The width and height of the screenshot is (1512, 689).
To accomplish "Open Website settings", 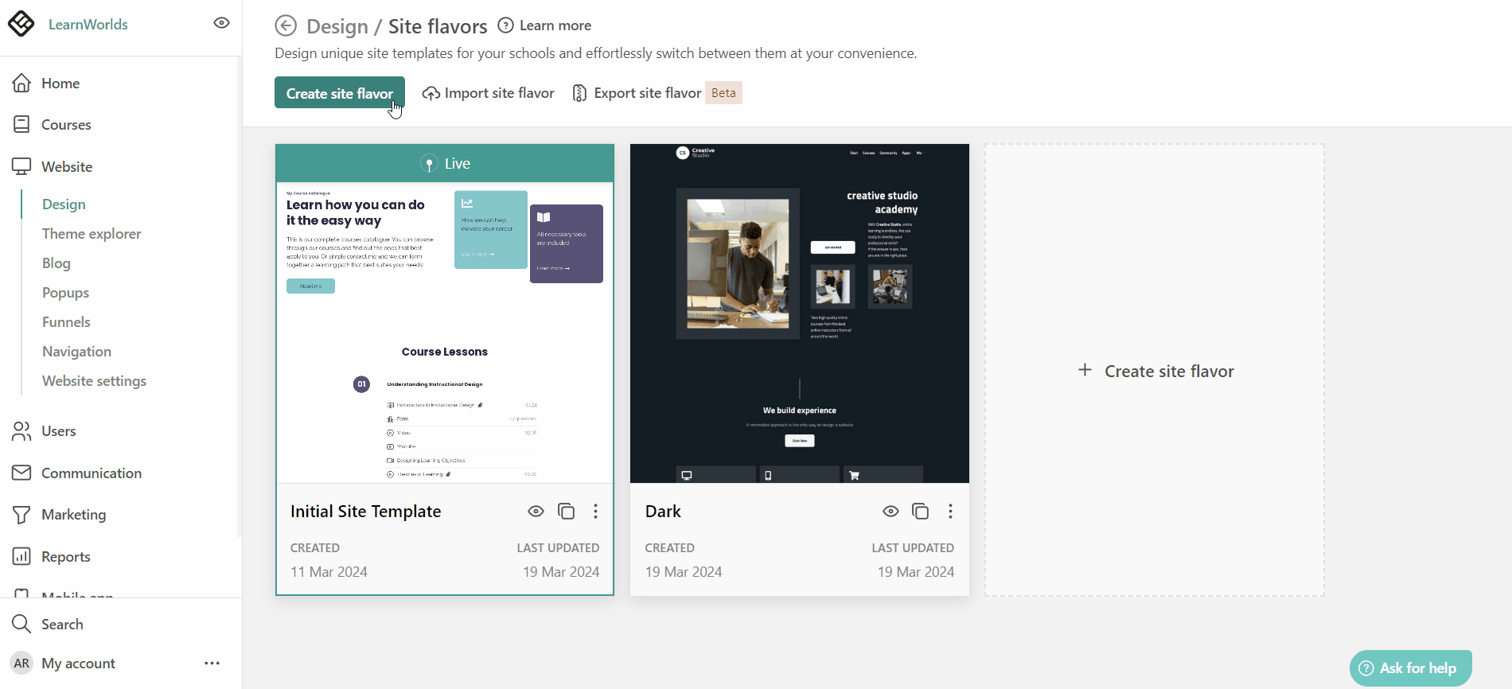I will pyautogui.click(x=94, y=381).
